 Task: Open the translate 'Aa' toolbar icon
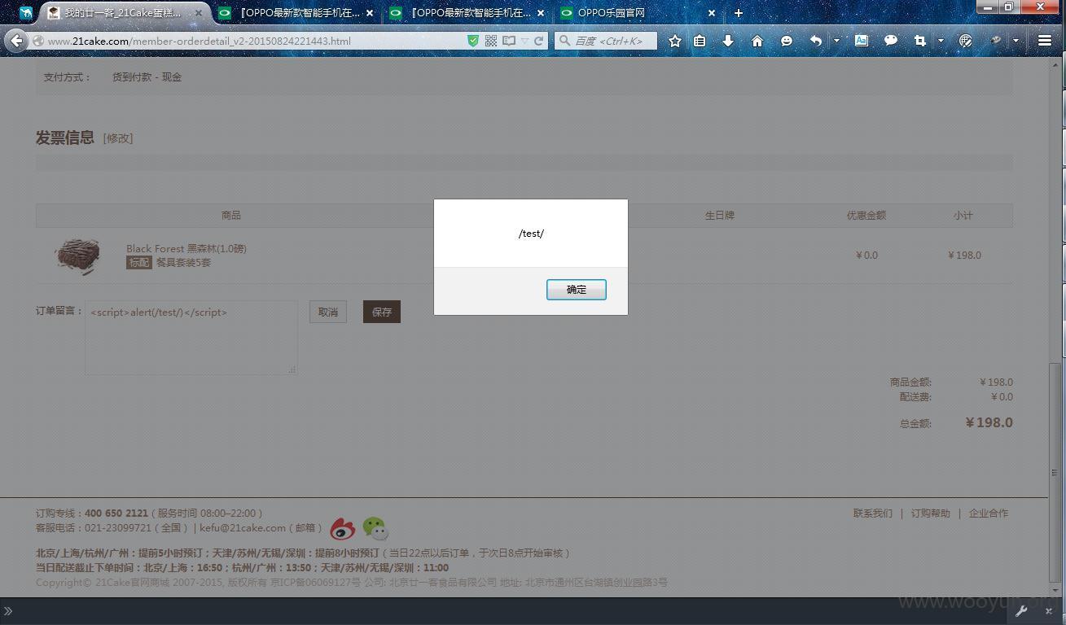point(862,41)
